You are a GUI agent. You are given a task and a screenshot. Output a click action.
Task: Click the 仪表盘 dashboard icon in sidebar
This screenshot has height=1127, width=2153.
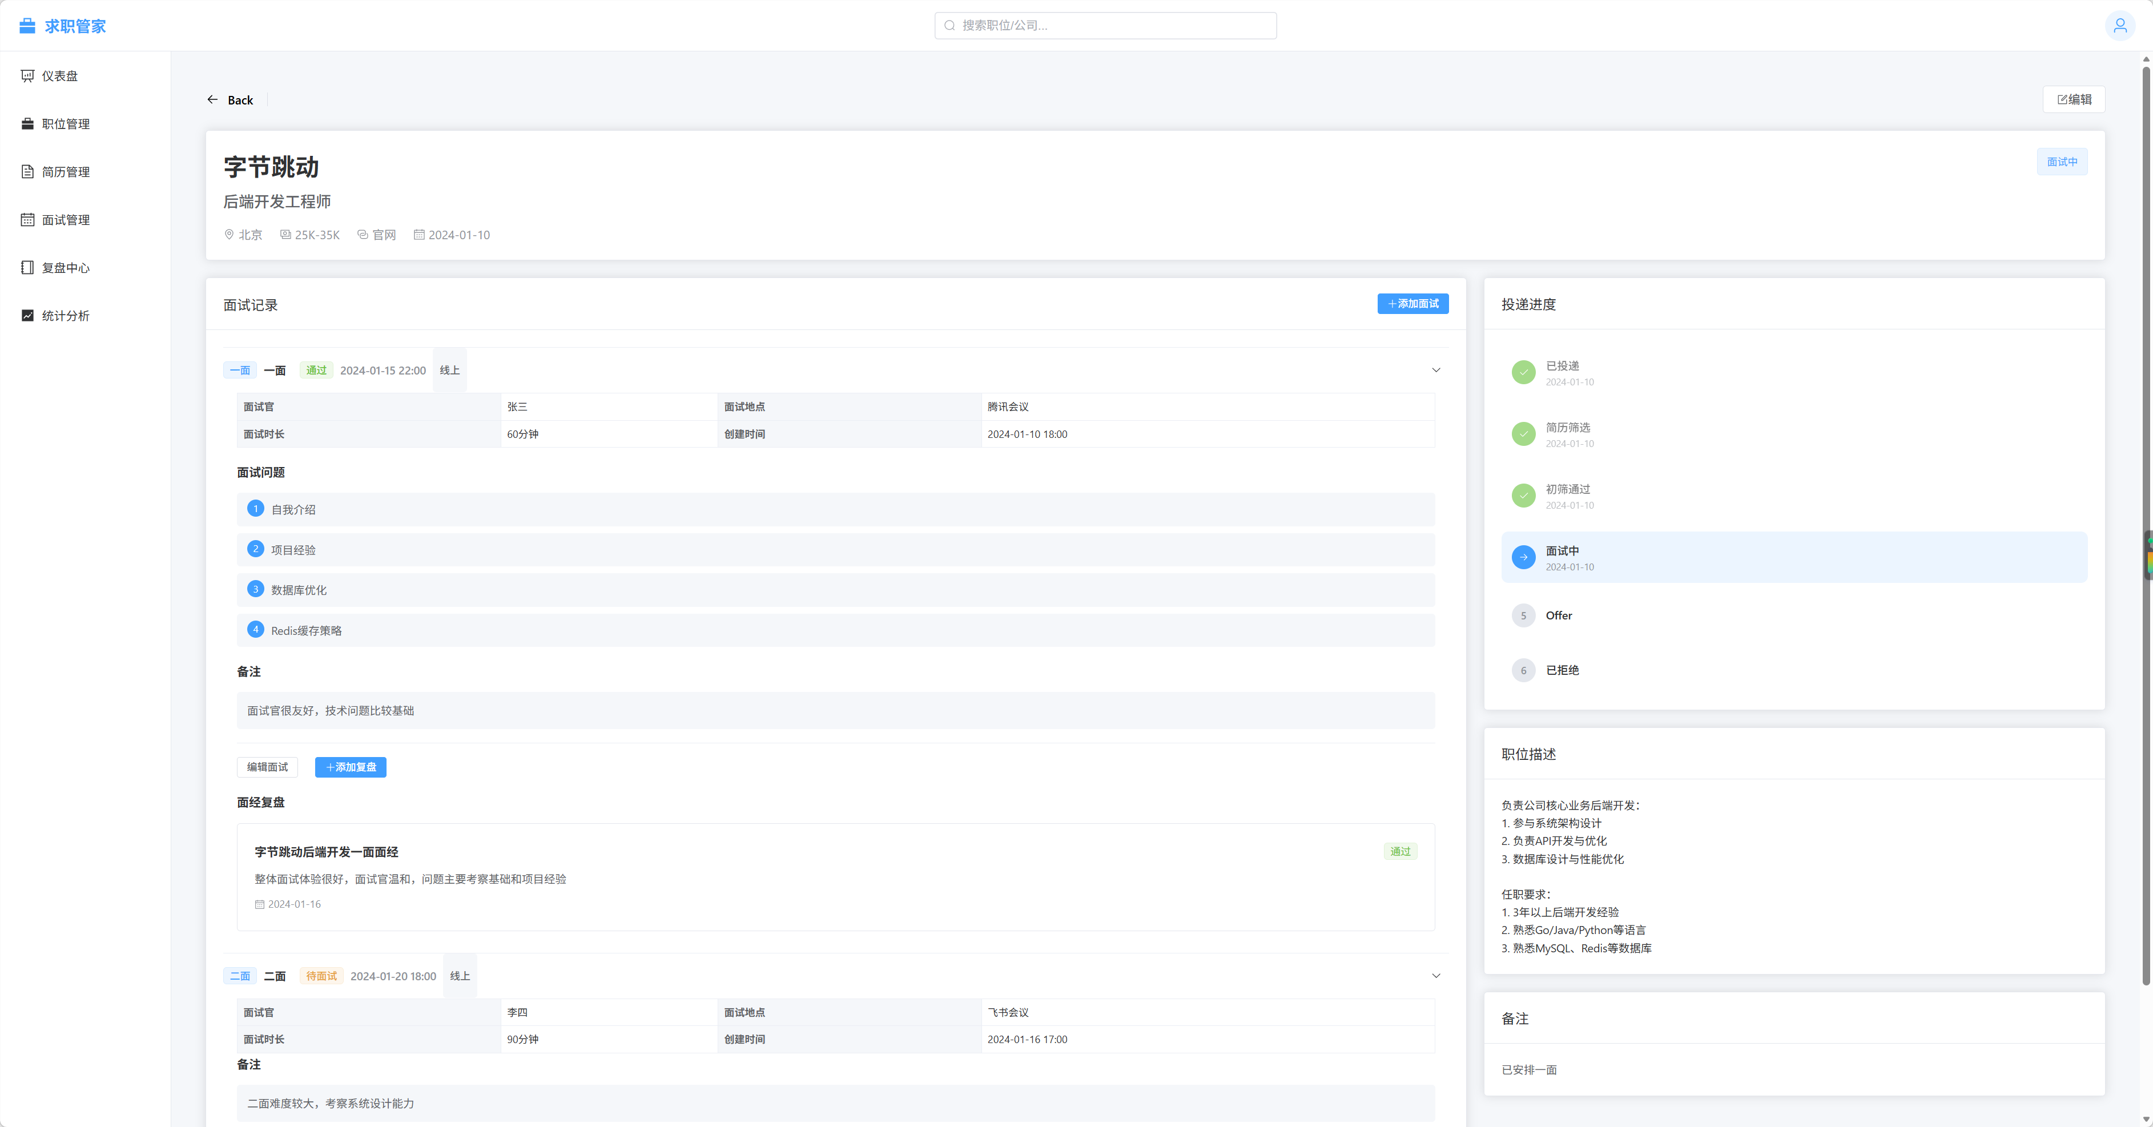point(27,76)
